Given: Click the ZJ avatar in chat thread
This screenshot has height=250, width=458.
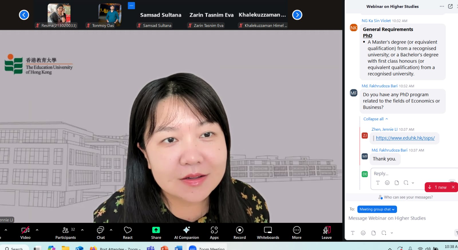Looking at the screenshot, I should [365, 136].
